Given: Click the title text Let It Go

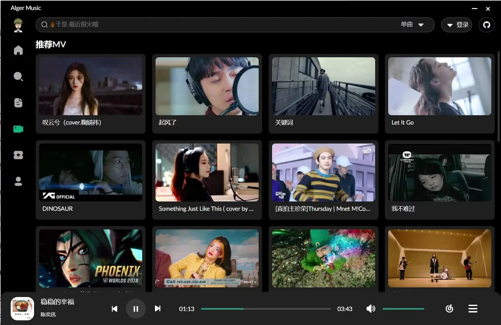Looking at the screenshot, I should (403, 123).
